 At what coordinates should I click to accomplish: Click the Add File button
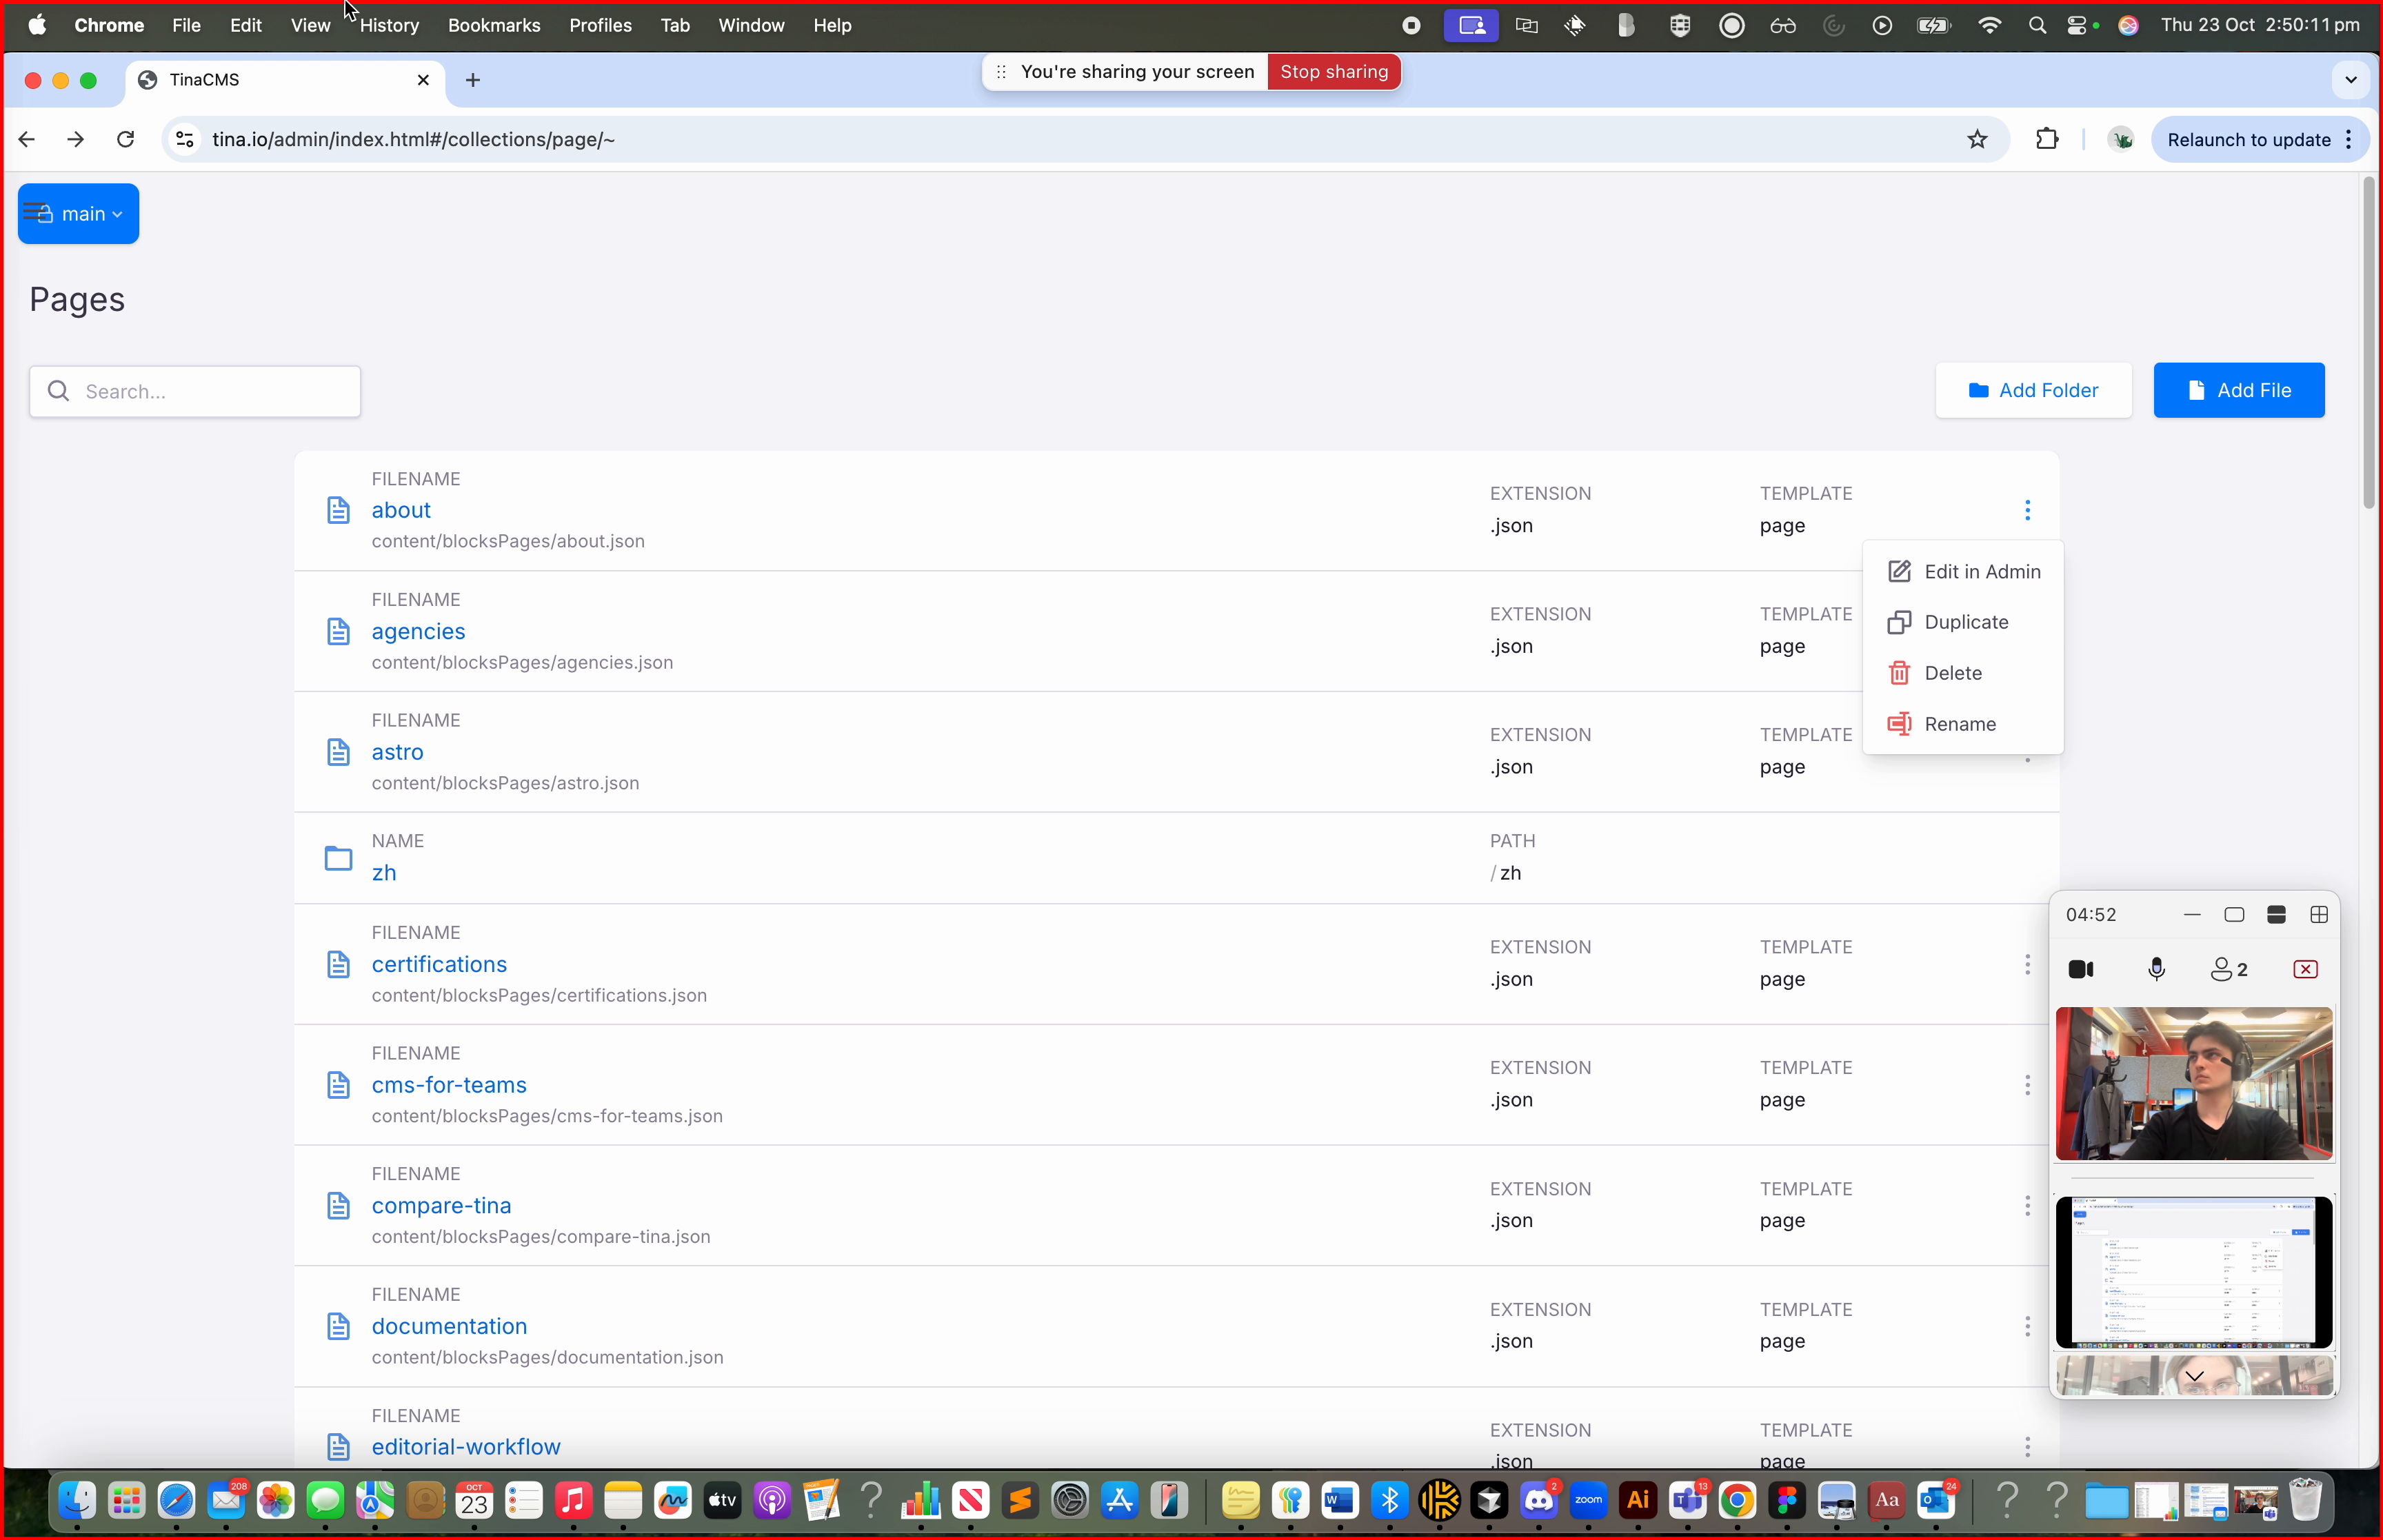tap(2238, 390)
